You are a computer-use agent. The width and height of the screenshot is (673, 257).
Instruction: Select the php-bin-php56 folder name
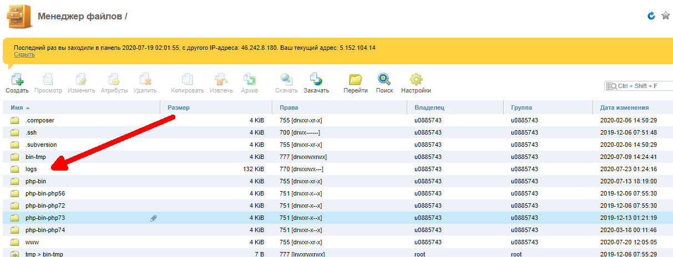click(45, 193)
